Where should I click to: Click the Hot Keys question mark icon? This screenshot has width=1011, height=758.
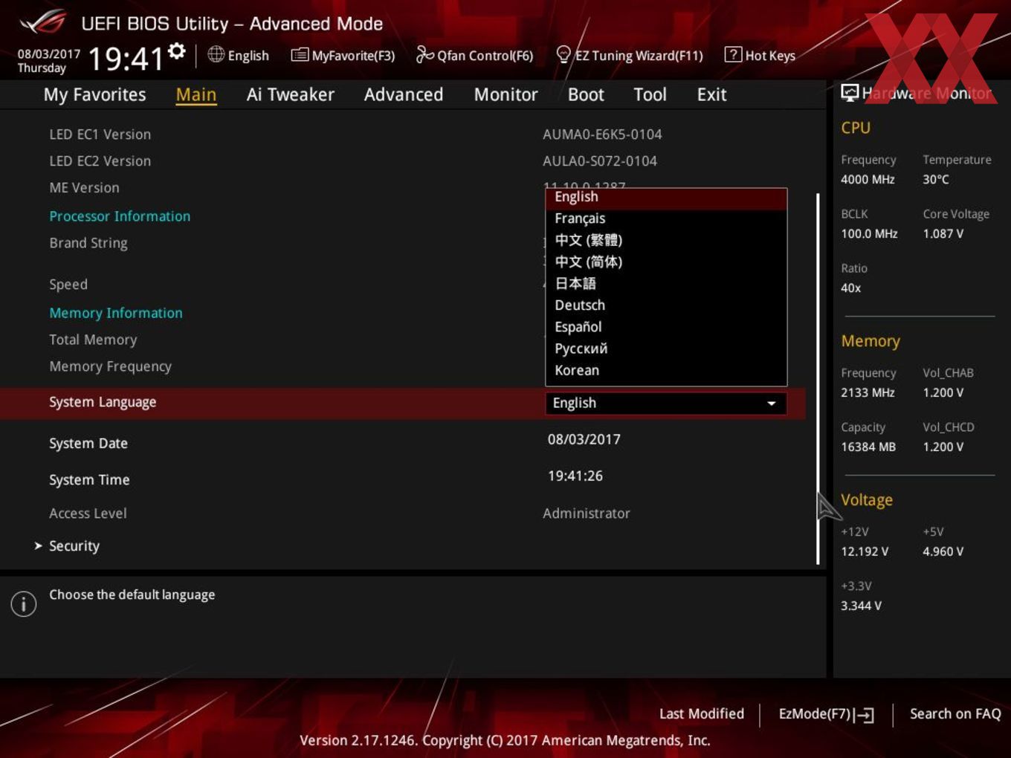[x=733, y=54]
